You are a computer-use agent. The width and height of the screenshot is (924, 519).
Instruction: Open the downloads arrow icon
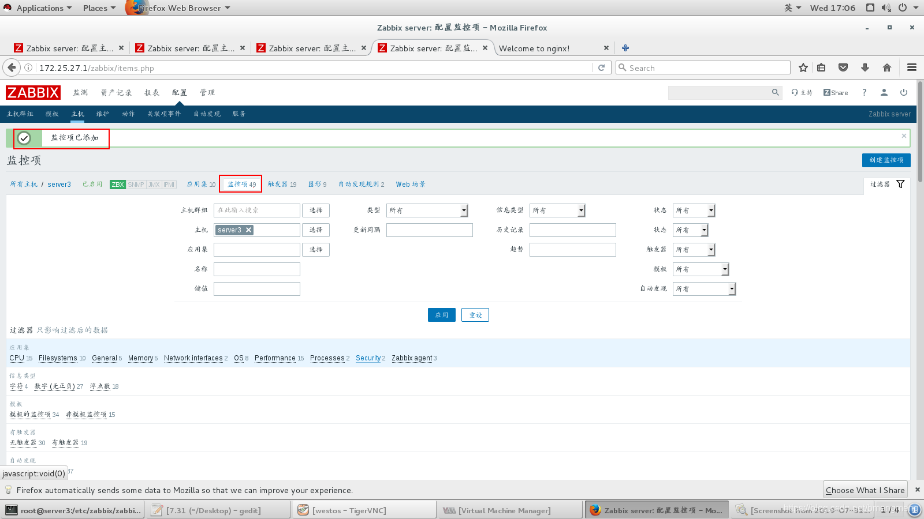(865, 67)
